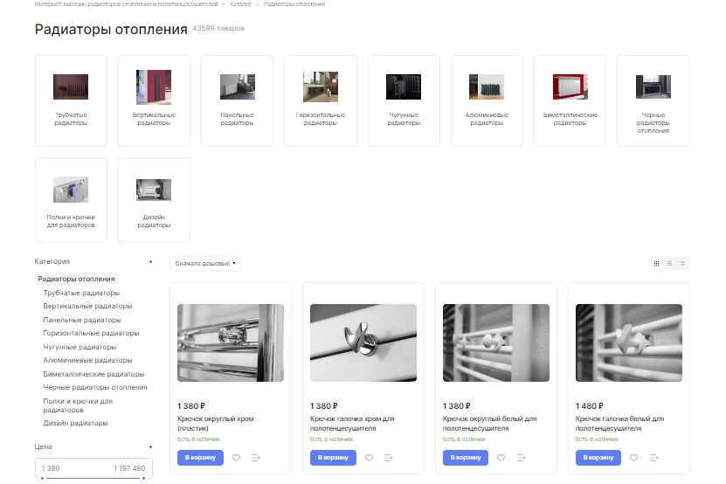Open the Сначала дешевые sort dropdown

[x=205, y=264]
